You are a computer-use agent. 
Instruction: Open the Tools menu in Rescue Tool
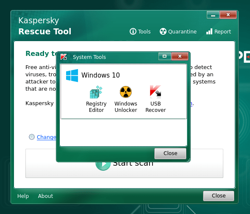[140, 32]
